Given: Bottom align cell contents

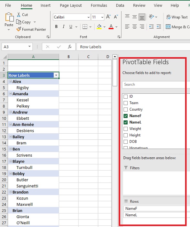Looking at the screenshot, I should (x=142, y=17).
